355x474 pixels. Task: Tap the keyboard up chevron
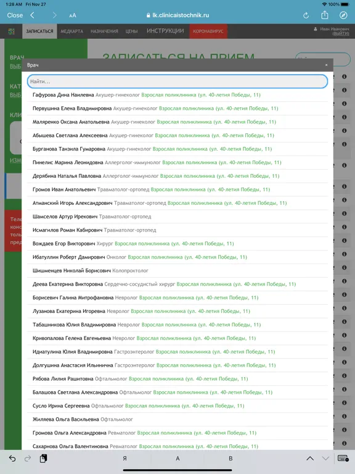310,459
